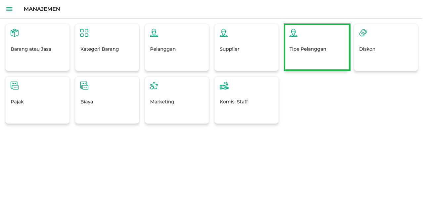Open Pelanggan management via its label

[163, 49]
